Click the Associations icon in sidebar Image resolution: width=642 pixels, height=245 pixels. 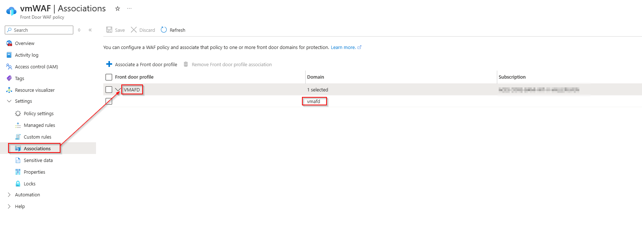[18, 148]
